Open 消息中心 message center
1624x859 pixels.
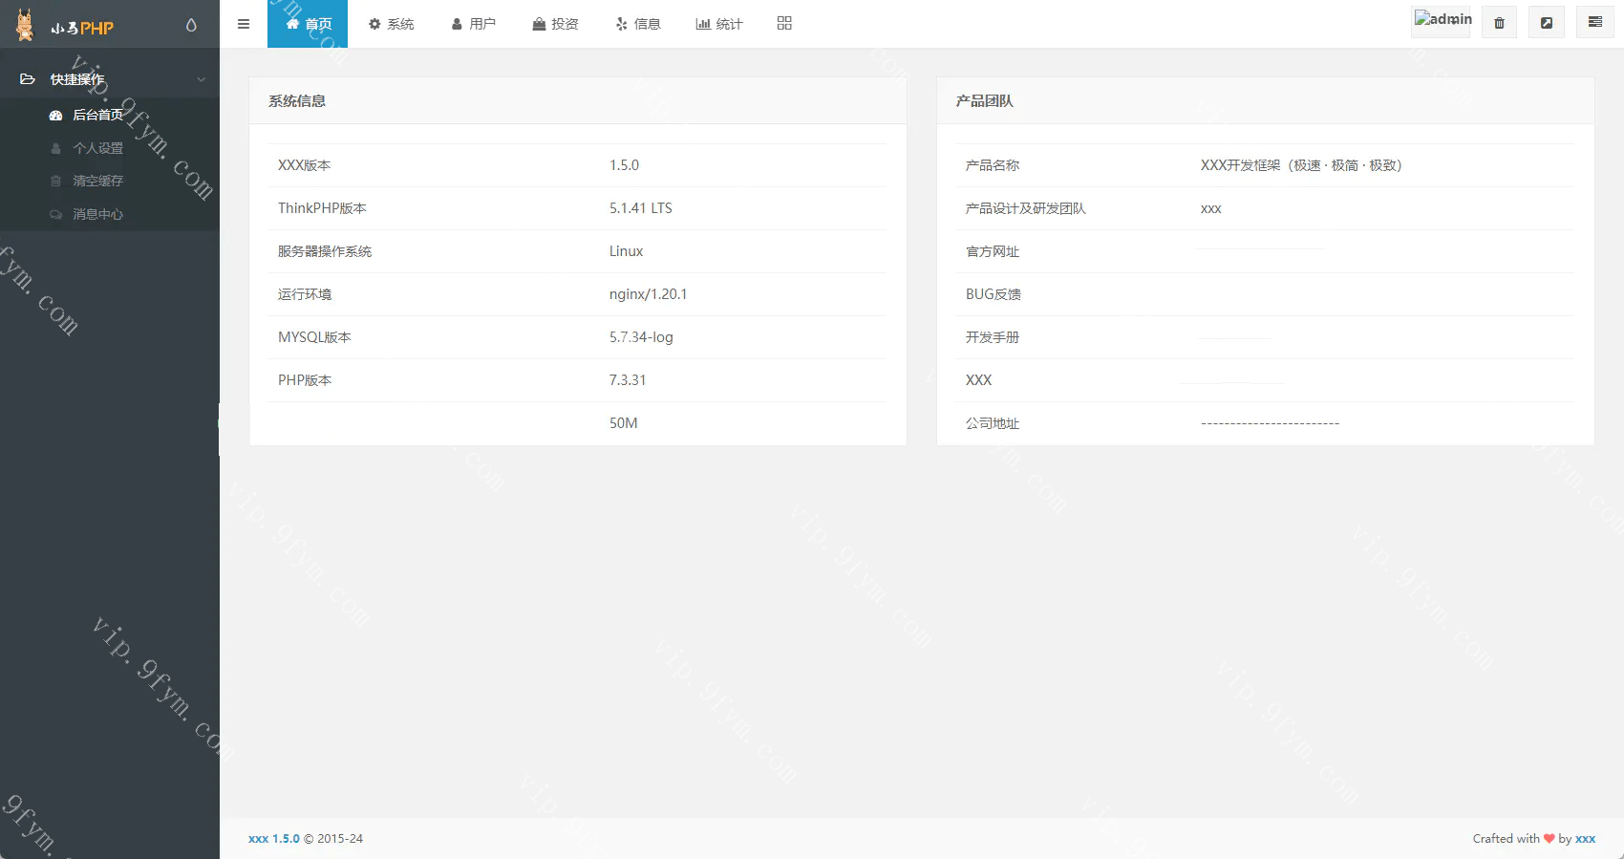pyautogui.click(x=97, y=214)
